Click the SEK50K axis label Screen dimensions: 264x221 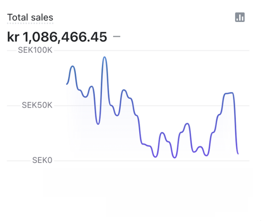(37, 105)
